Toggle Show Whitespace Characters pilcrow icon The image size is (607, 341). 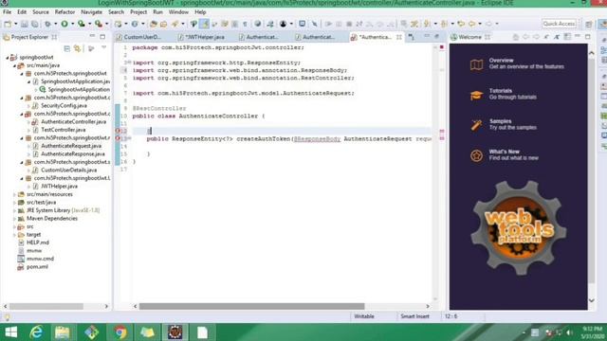[x=245, y=24]
